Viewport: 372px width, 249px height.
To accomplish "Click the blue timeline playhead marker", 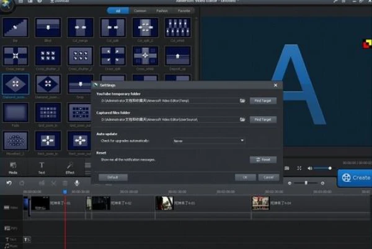I will pyautogui.click(x=64, y=191).
